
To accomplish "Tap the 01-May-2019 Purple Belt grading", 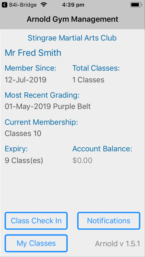I will tap(48, 107).
